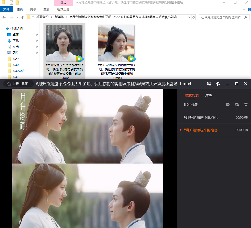Open Explorer help question mark icon

[249, 10]
